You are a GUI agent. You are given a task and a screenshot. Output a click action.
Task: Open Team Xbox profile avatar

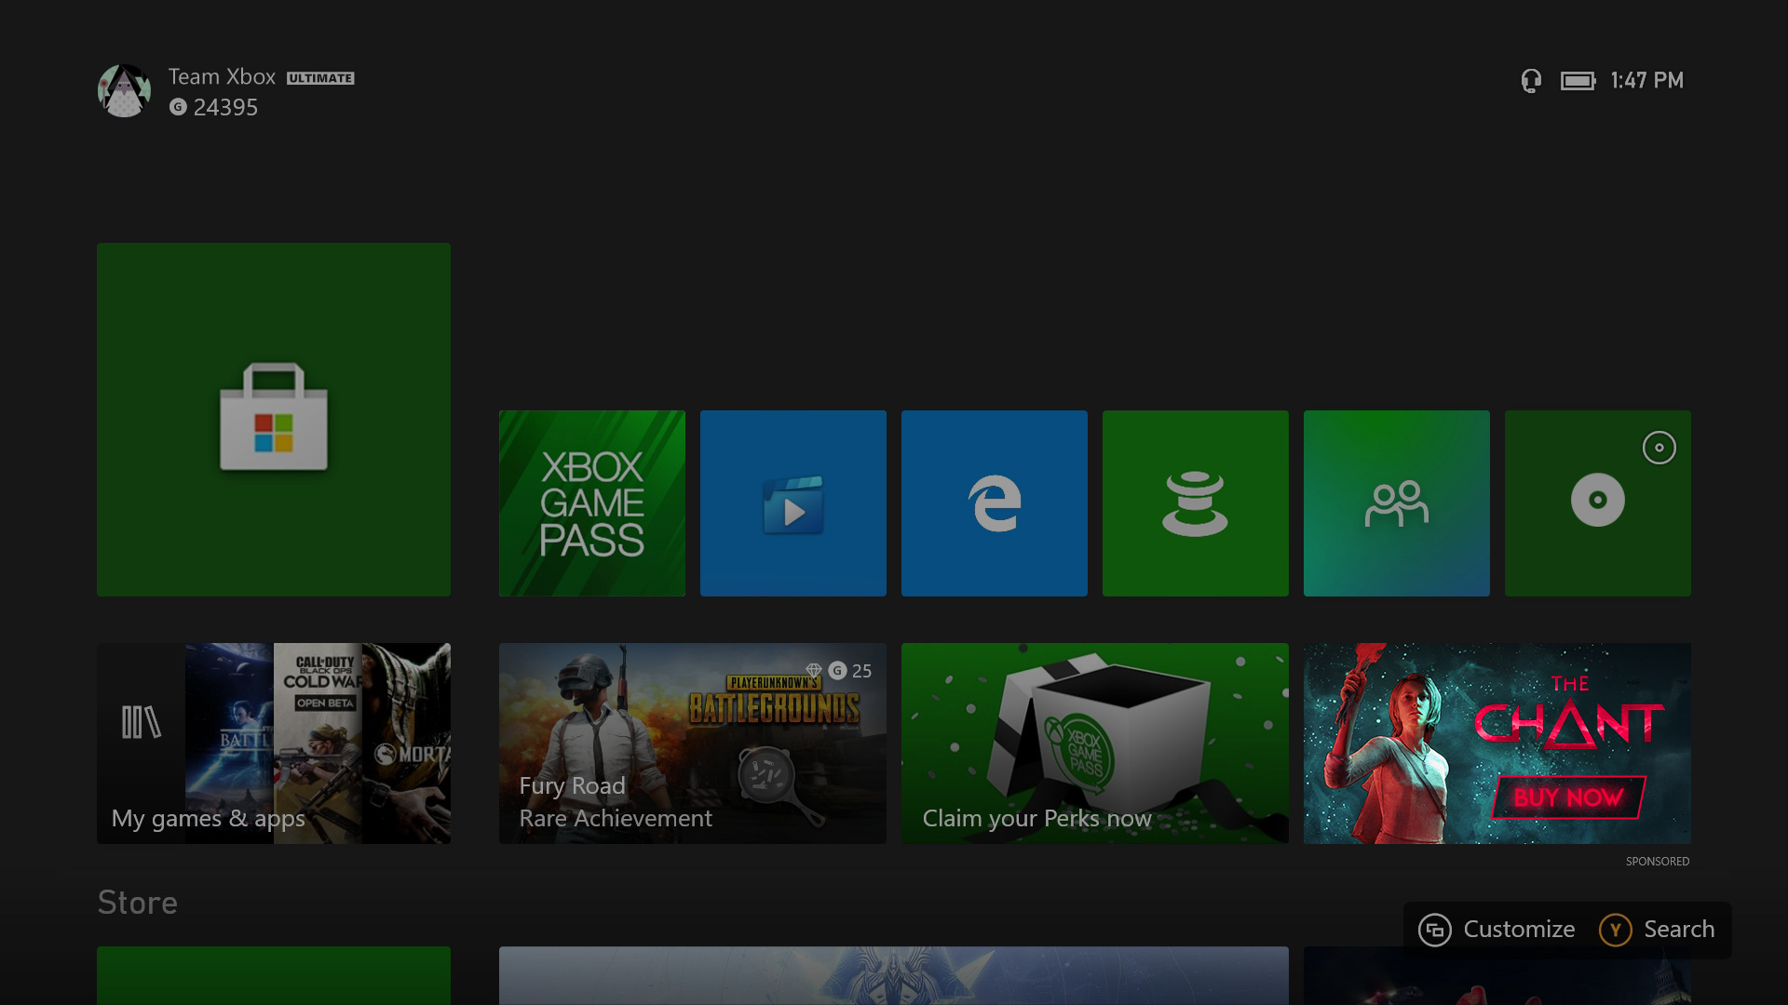point(124,91)
